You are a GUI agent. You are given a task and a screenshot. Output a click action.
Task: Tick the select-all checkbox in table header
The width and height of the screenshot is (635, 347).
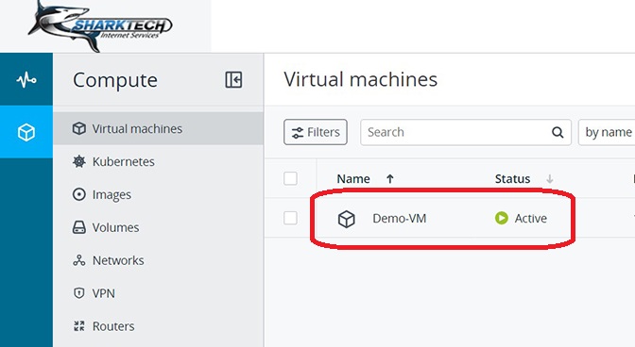click(x=290, y=178)
